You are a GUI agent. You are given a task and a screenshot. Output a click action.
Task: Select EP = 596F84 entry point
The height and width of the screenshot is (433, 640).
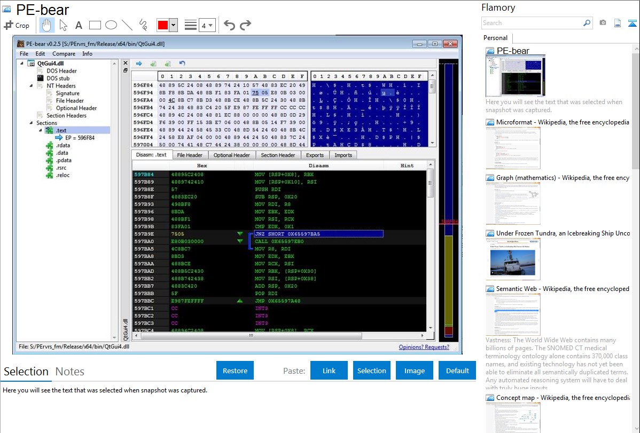pyautogui.click(x=80, y=138)
